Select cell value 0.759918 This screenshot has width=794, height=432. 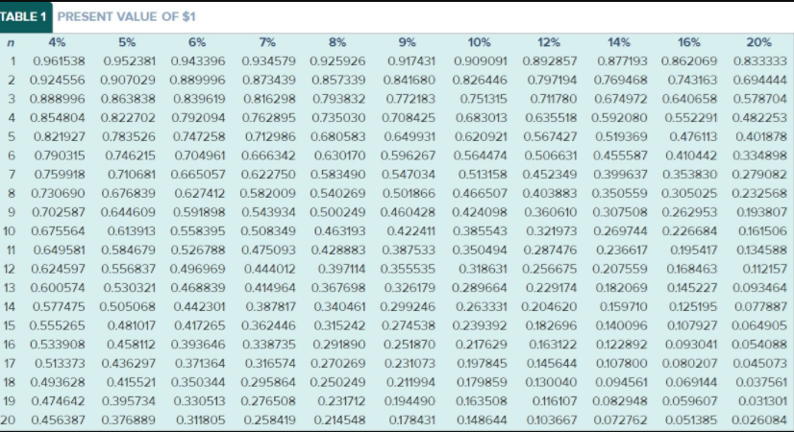tap(60, 175)
